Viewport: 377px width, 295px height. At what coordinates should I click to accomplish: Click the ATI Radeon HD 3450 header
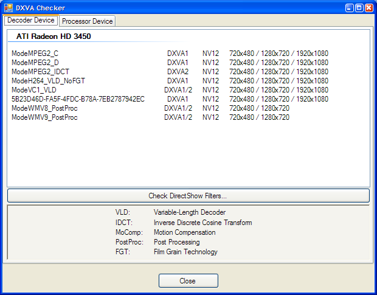[x=54, y=36]
